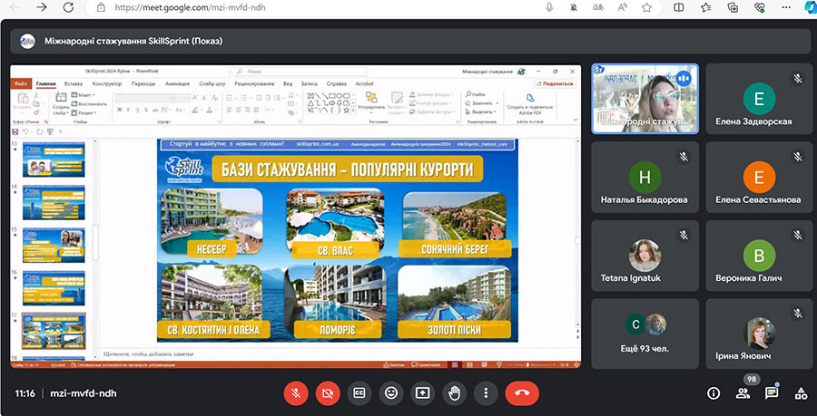817x416 pixels.
Task: Click the mzi-mvfd-ndh meeting code
Action: tap(82, 393)
